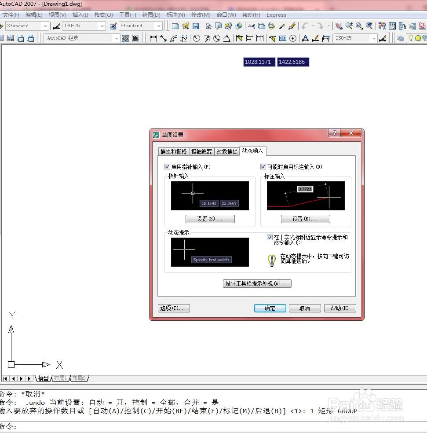The height and width of the screenshot is (433, 427).
Task: Open the Express menu
Action: (276, 15)
